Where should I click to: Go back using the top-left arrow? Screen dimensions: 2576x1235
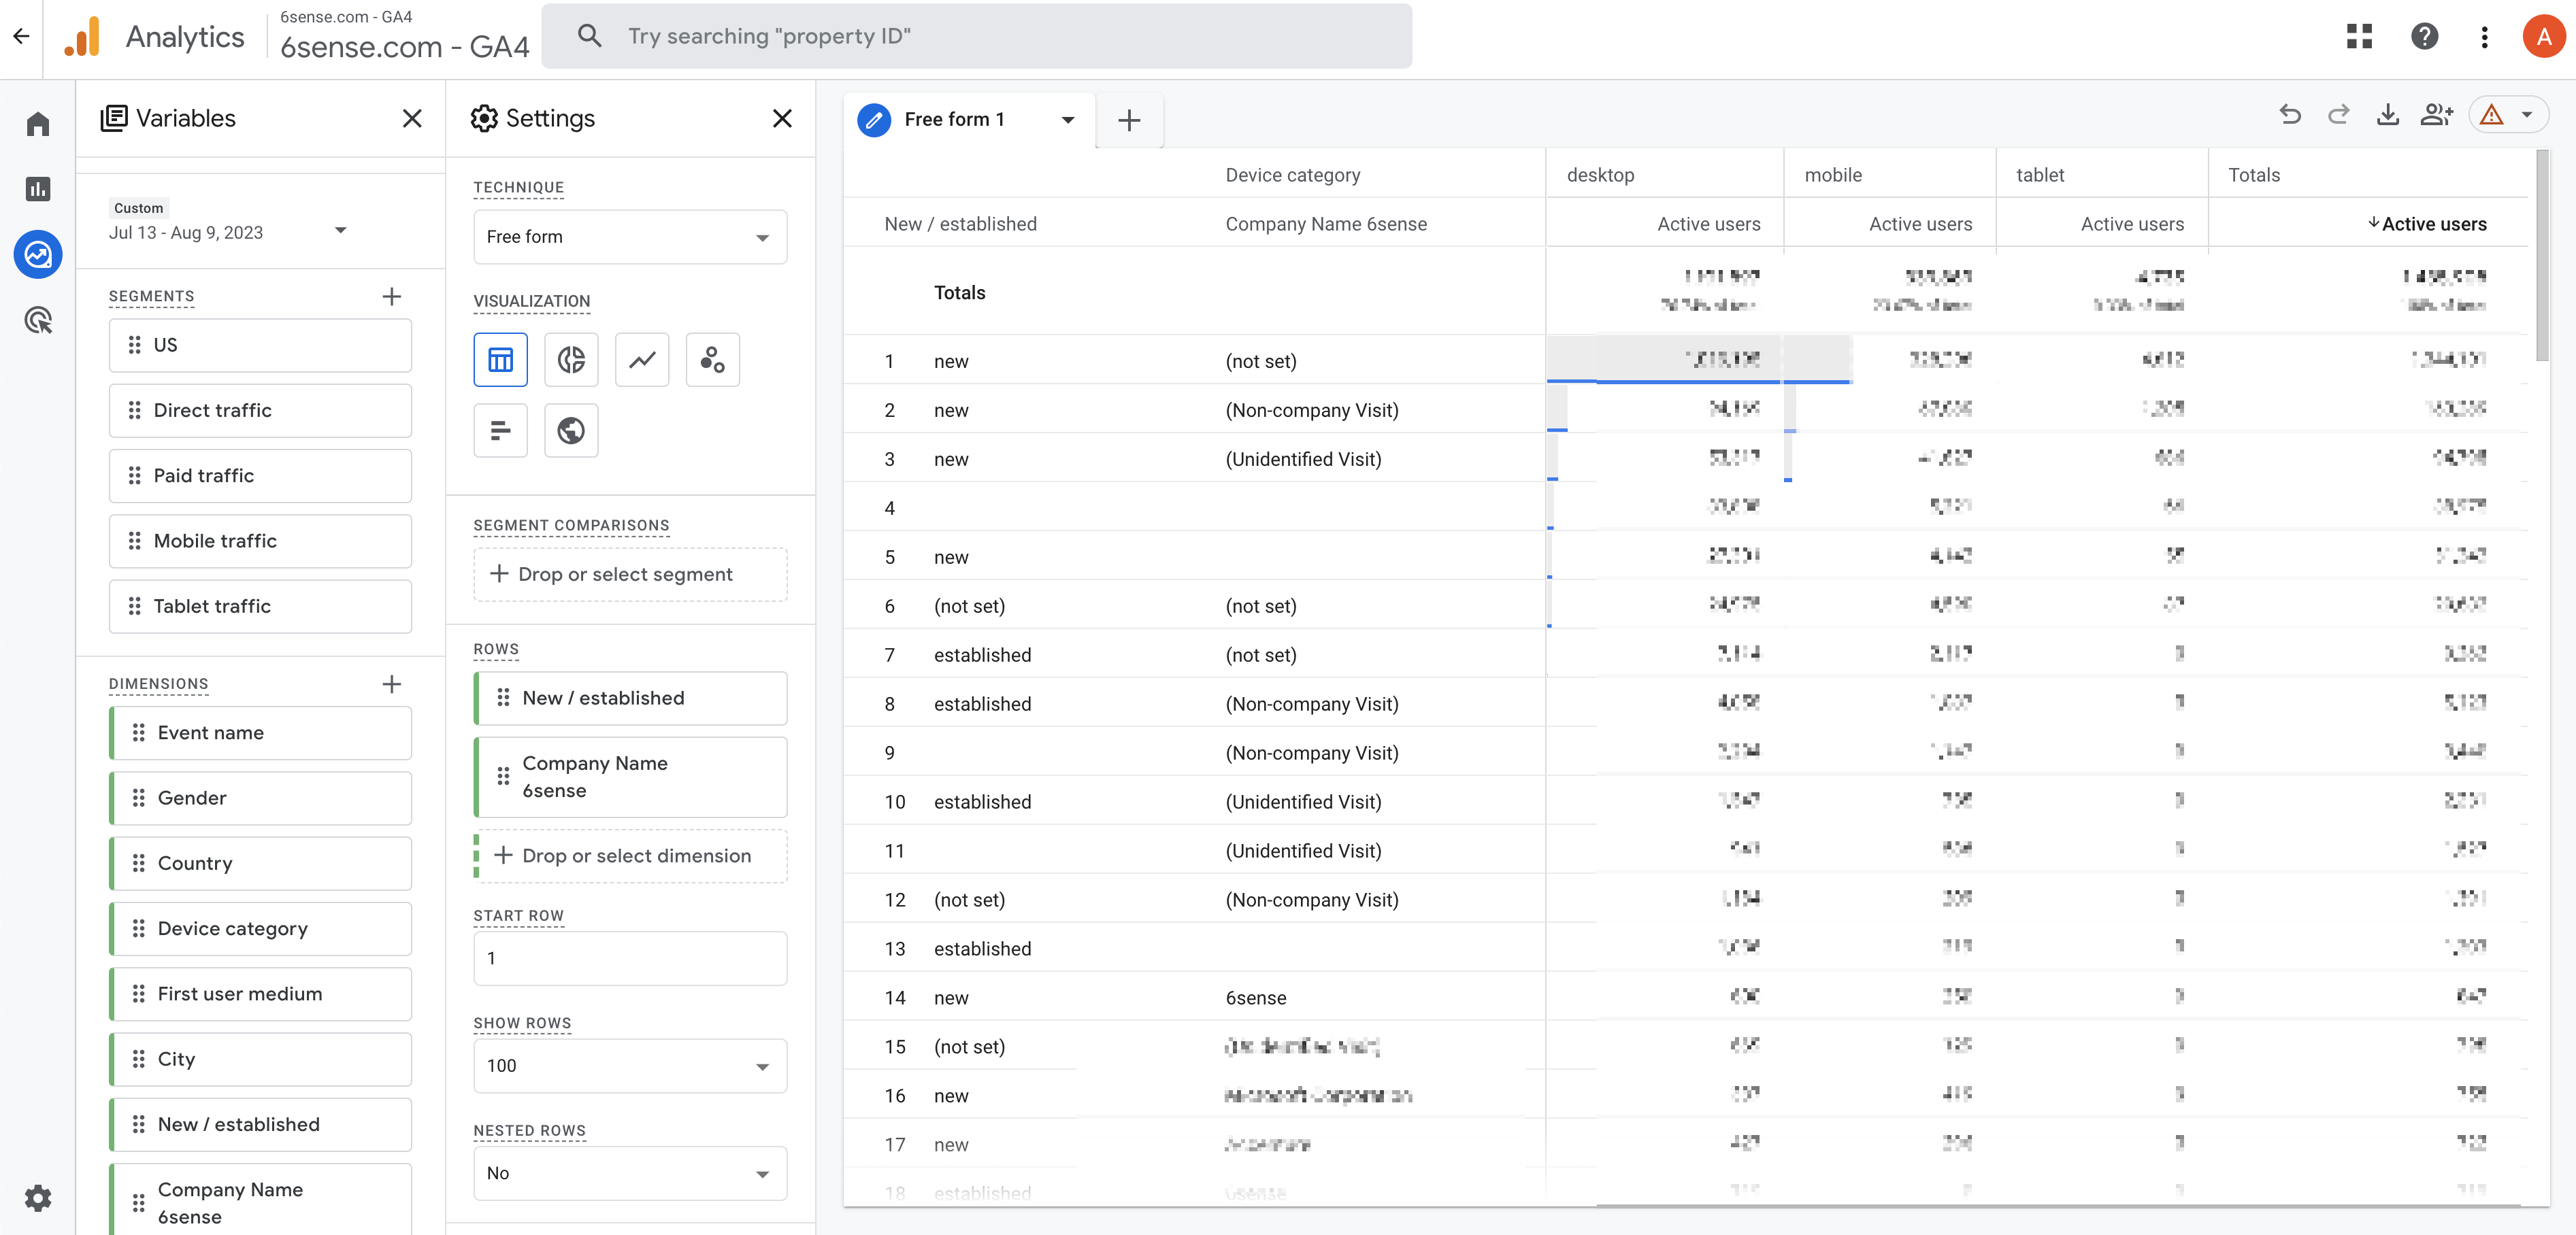click(x=21, y=37)
